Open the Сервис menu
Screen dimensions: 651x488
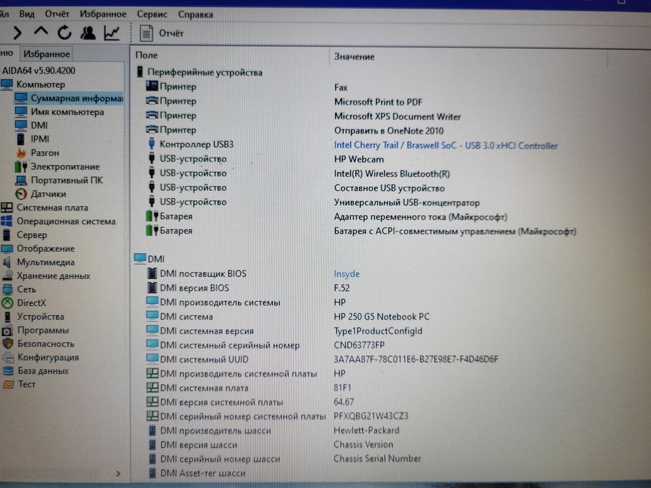coord(152,14)
